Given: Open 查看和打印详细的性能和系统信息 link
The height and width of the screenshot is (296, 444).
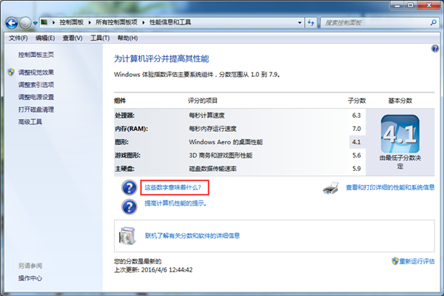Looking at the screenshot, I should [x=390, y=187].
